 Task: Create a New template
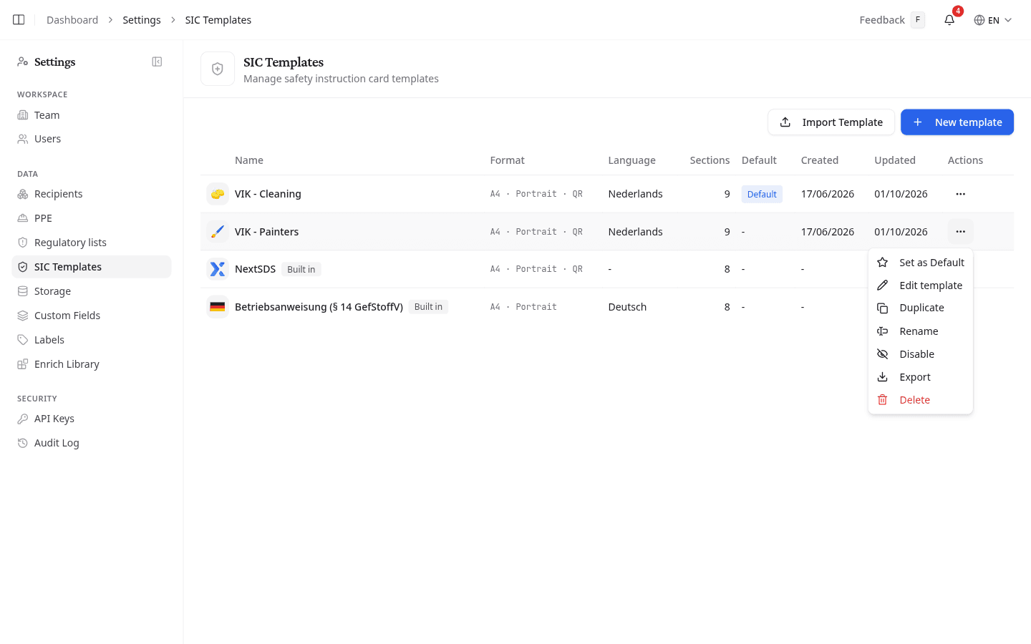957,122
